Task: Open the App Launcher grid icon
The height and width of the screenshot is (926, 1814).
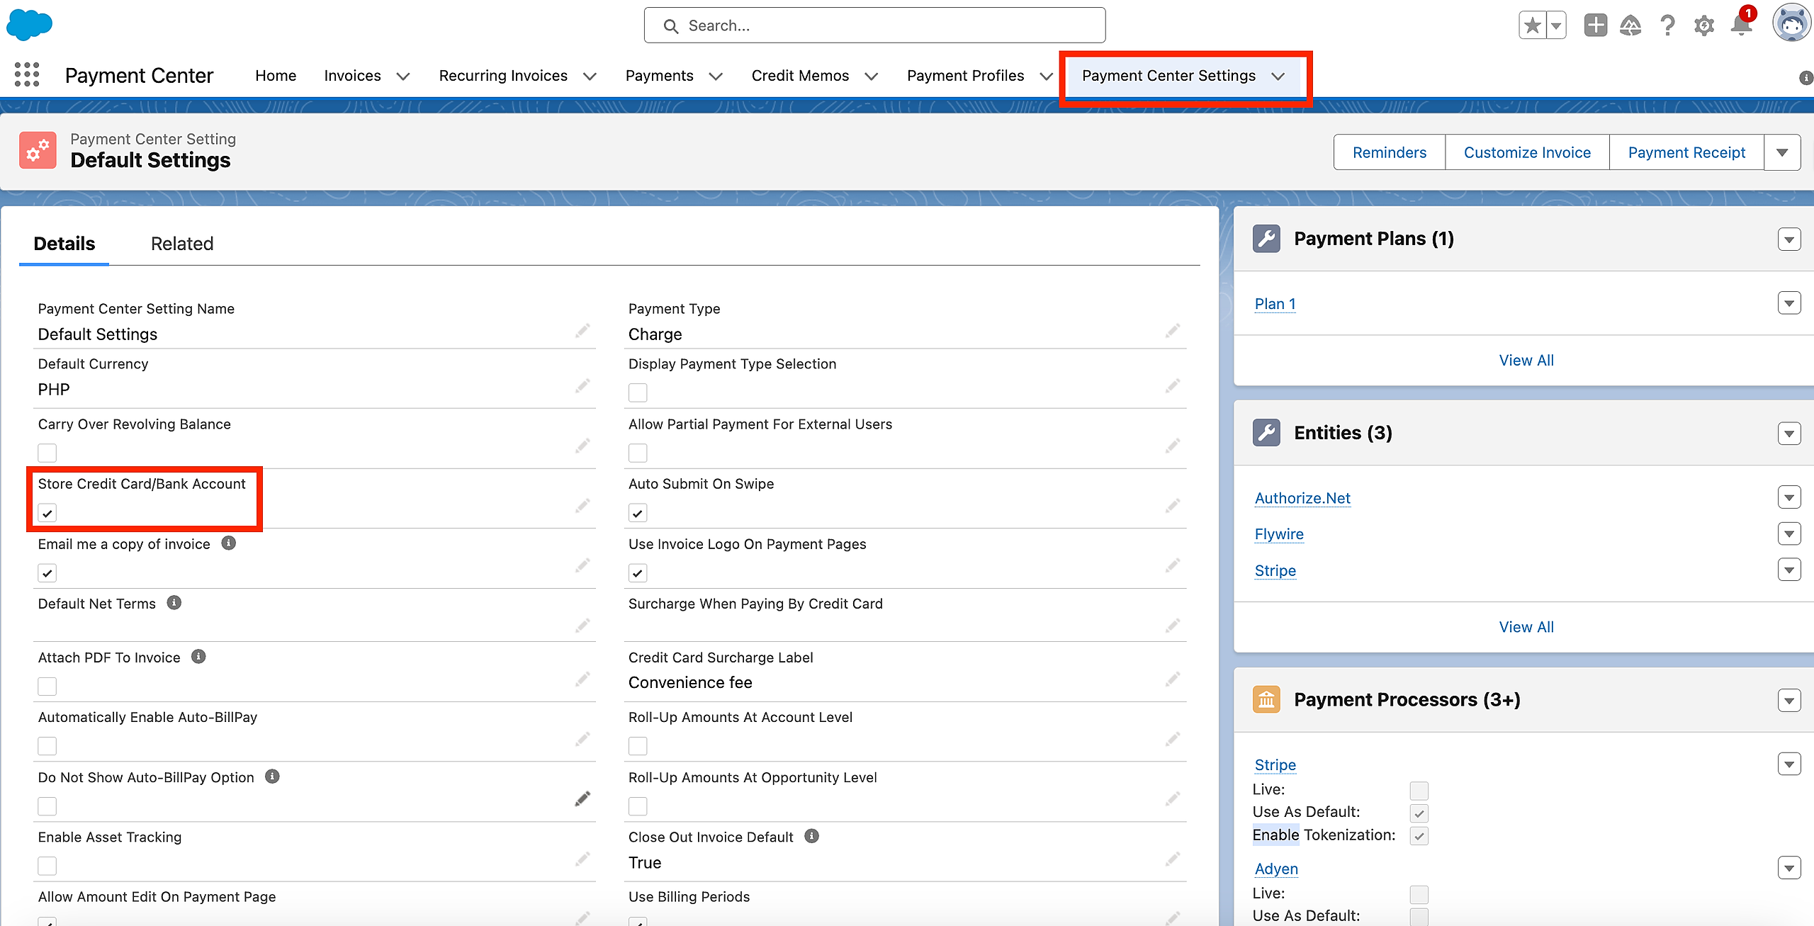Action: pyautogui.click(x=27, y=74)
